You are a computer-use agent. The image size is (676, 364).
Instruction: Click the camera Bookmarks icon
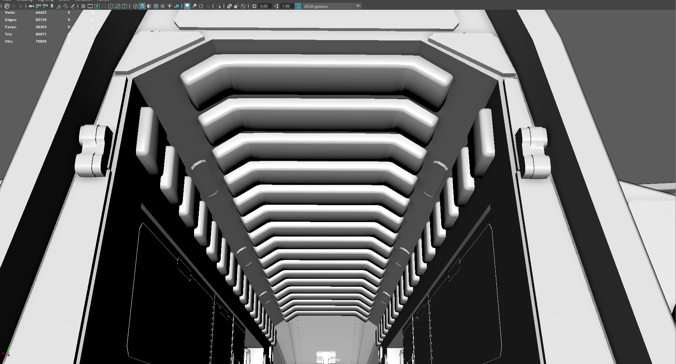click(x=52, y=6)
